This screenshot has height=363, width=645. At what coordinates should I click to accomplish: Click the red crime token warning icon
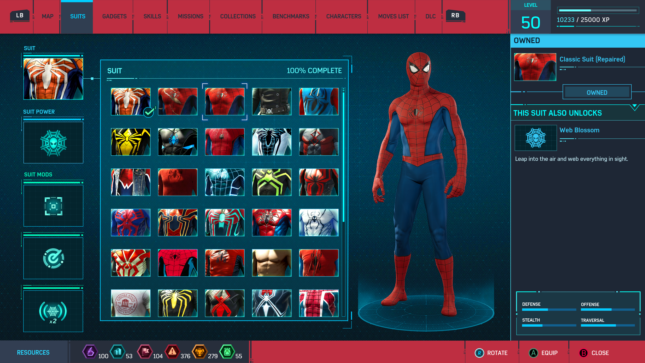172,352
